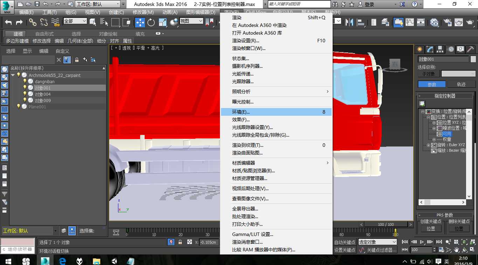The image size is (478, 265).
Task: Select 效果(F)... menu entry
Action: point(276,120)
